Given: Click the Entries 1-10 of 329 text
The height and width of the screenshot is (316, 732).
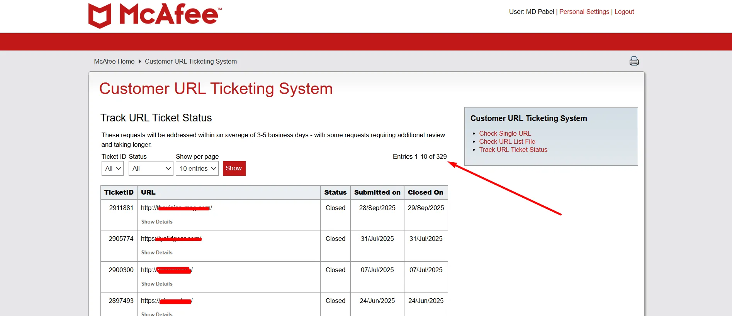Looking at the screenshot, I should point(419,156).
